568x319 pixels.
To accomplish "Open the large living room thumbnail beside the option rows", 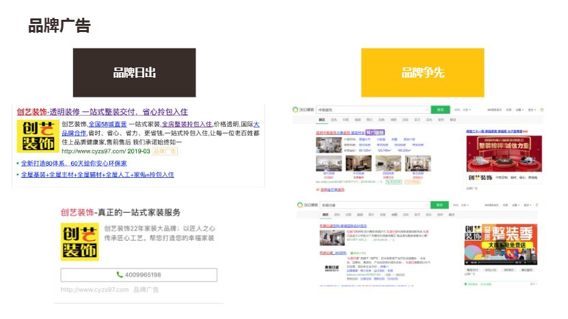I will (329, 145).
